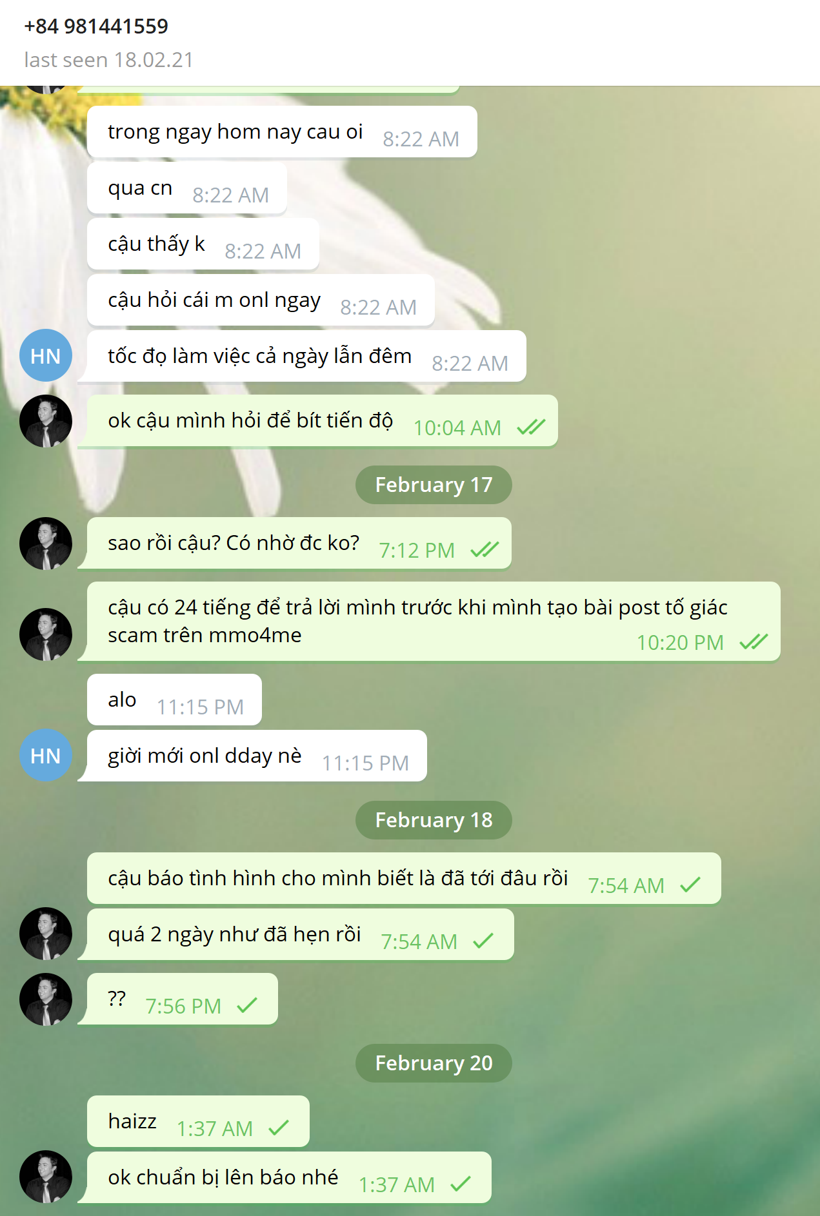Select the message 'trong ngay hom nay cau oi'
This screenshot has width=820, height=1216.
(x=282, y=132)
